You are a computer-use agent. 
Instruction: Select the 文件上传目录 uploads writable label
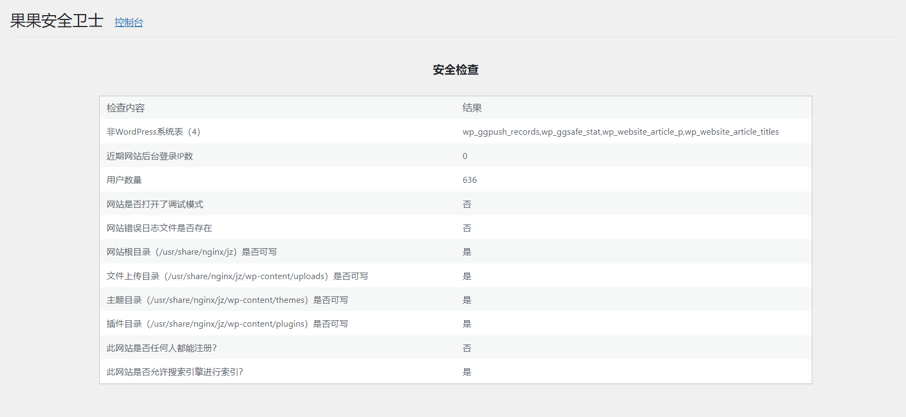(237, 276)
